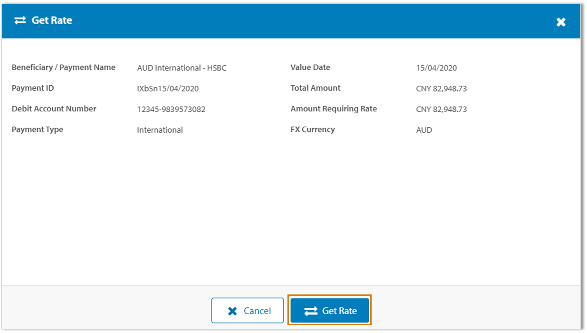Click the transfer arrows icon on Get Rate button
The height and width of the screenshot is (333, 587).
tap(310, 310)
